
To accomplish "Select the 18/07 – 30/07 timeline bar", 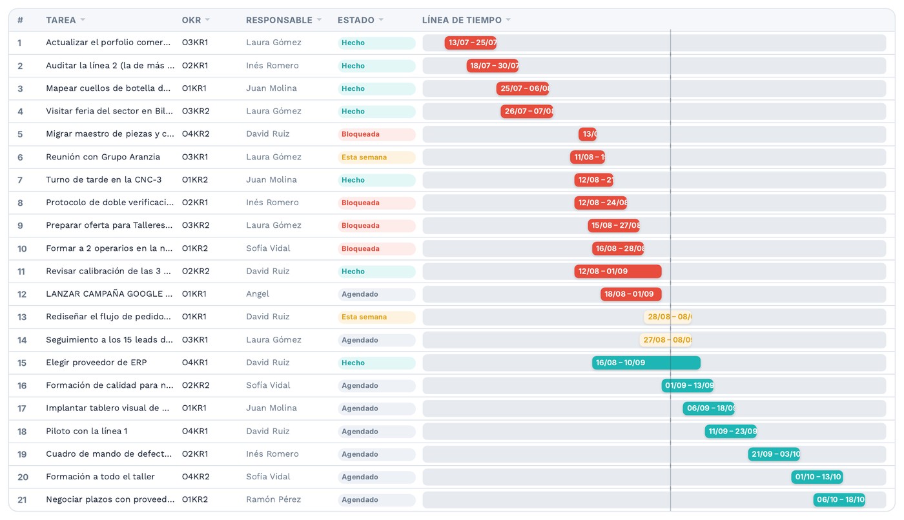I will [x=493, y=66].
